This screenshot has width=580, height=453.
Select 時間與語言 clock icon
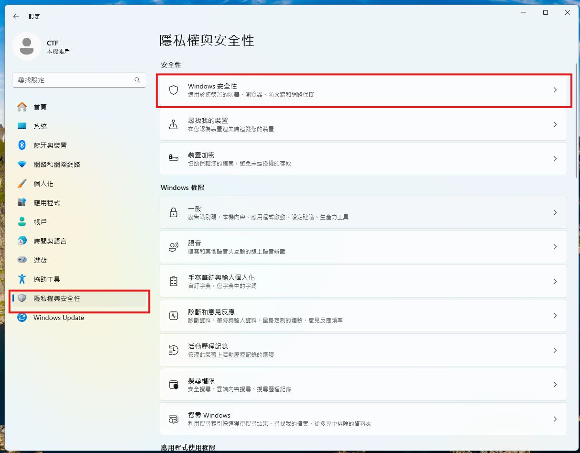22,241
